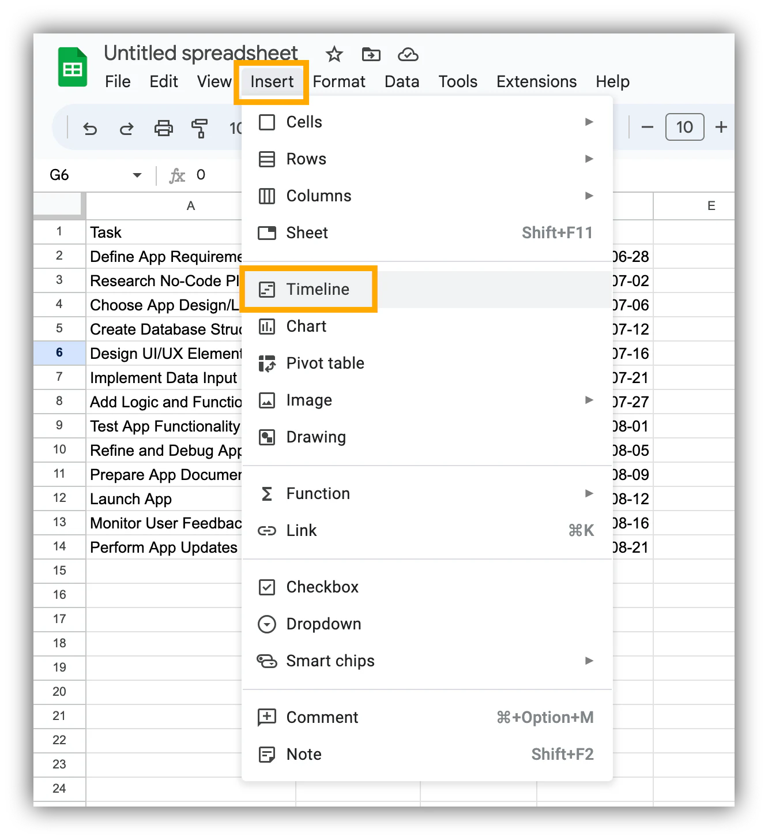The width and height of the screenshot is (768, 840).
Task: Insert a Dropdown
Action: [x=427, y=624]
